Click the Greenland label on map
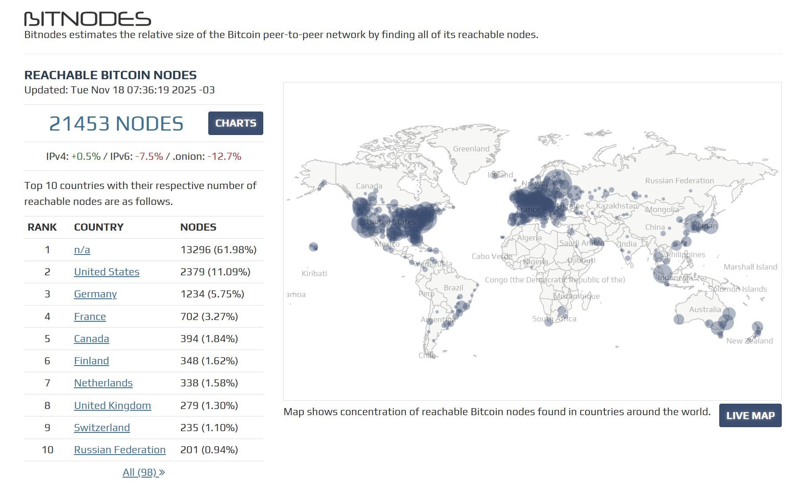Viewport: 811px width, 486px height. 471,149
